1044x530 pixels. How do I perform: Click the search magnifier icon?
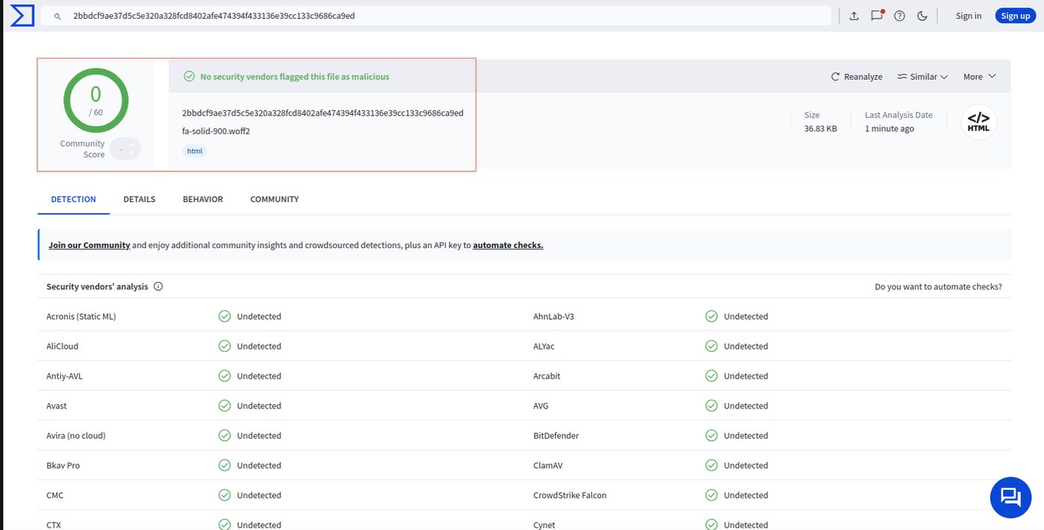(x=57, y=16)
